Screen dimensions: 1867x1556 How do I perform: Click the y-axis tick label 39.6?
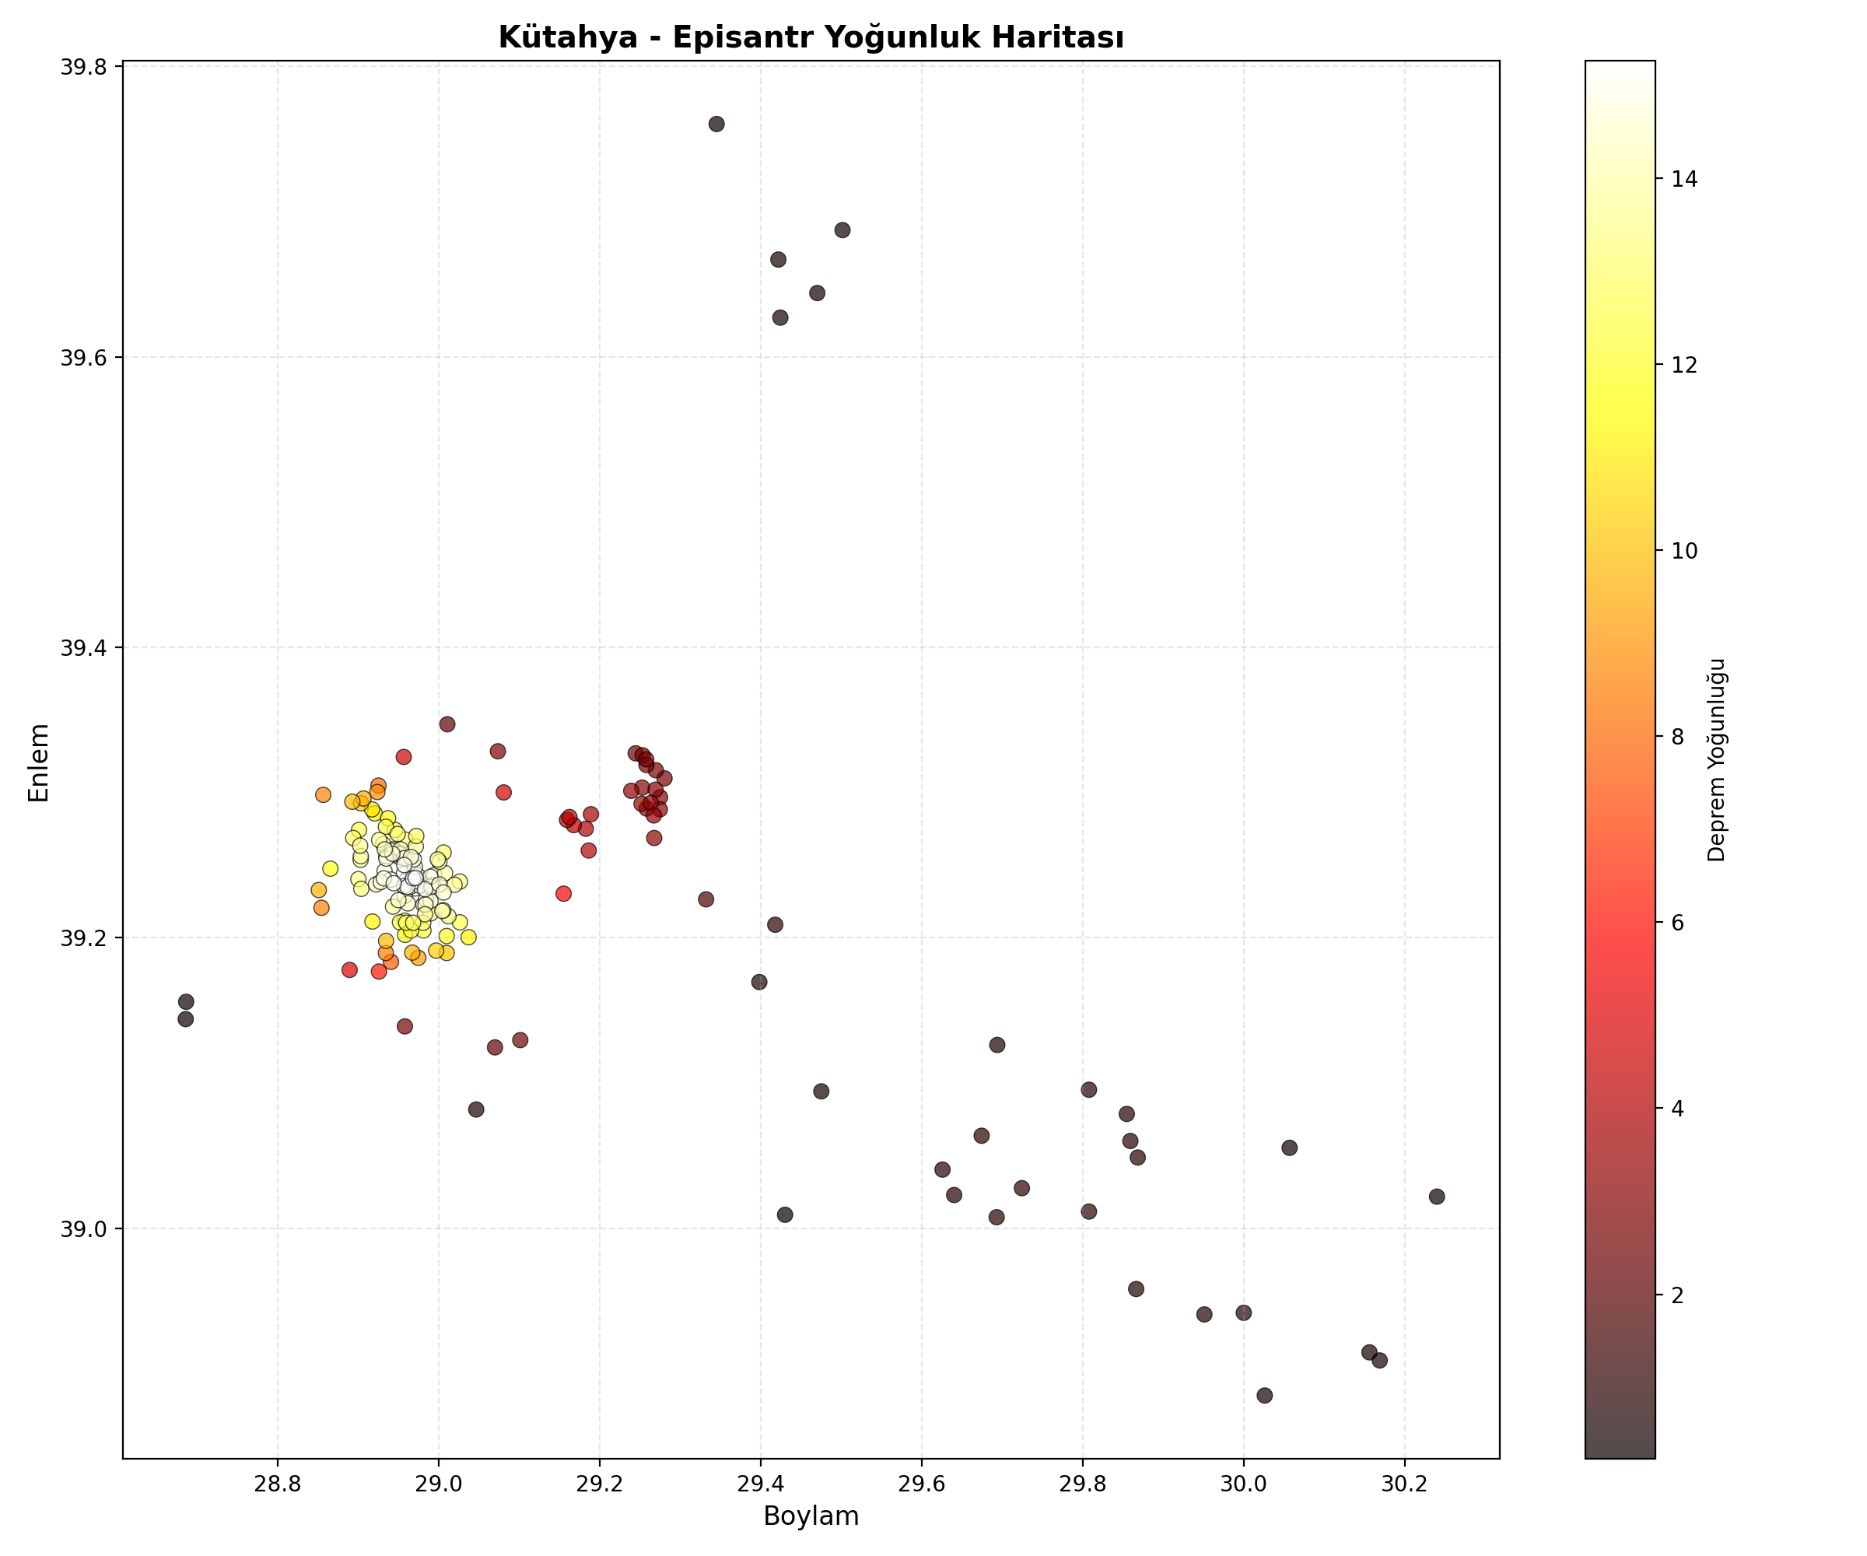pyautogui.click(x=82, y=357)
